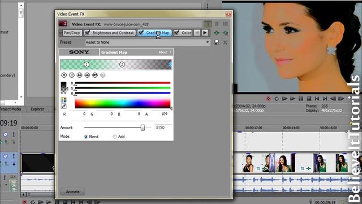Viewport: 362px width, 204px height.
Task: Stop playback in preview transport
Action: 309,99
